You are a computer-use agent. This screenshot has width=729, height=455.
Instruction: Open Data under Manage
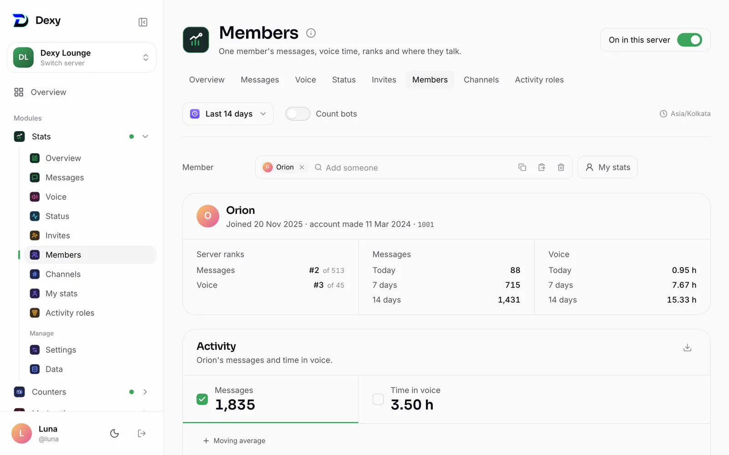pyautogui.click(x=90, y=369)
